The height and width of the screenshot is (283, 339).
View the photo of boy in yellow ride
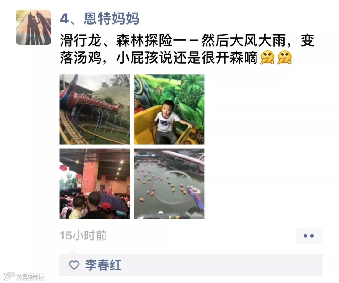pos(169,109)
